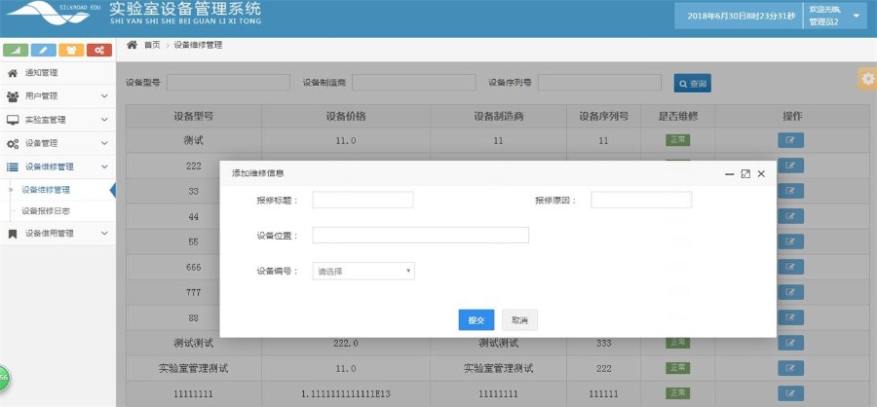Screen dimensions: 877x407
Task: Click the green circular badge at bottom left
Action: 3,378
